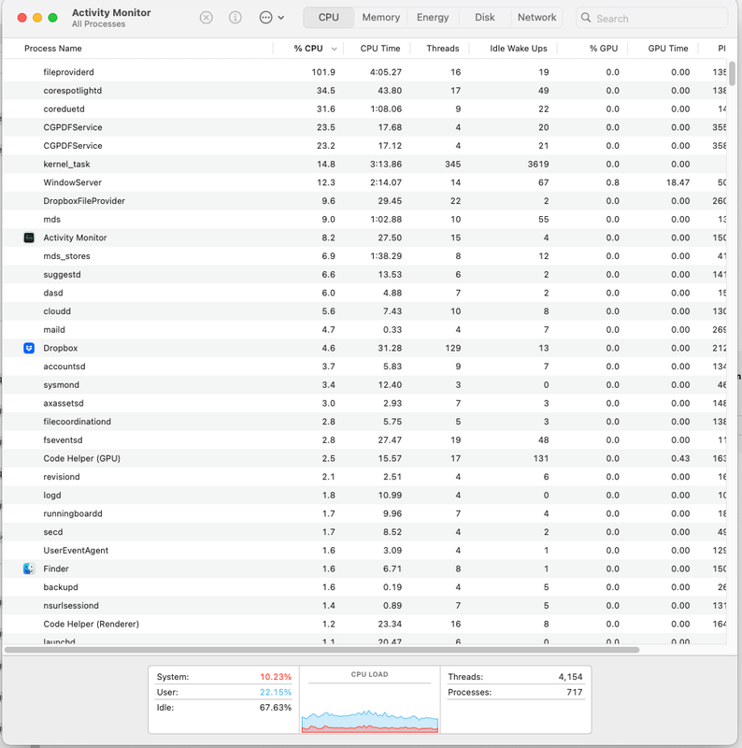
Task: Select the cloudd process row
Action: (x=364, y=311)
